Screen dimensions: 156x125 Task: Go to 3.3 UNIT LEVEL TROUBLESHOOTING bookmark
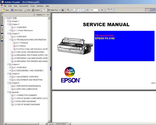[29, 52]
